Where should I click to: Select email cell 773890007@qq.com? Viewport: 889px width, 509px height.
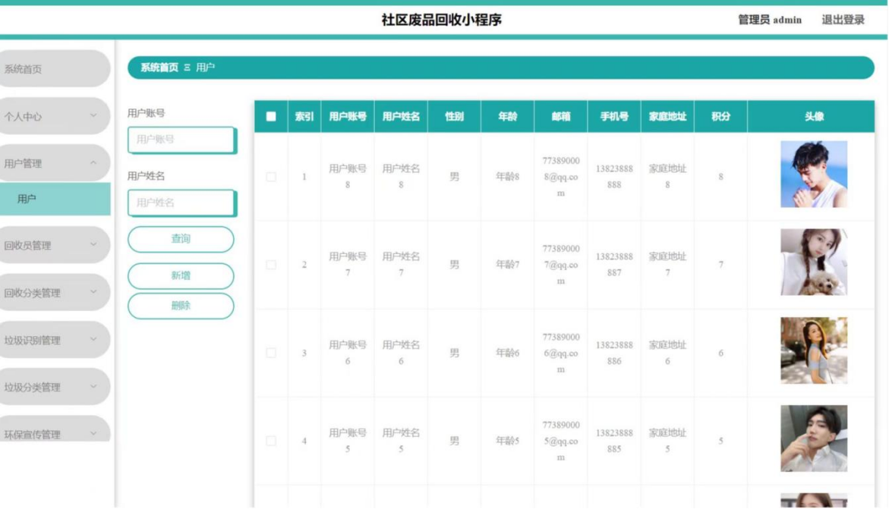coord(561,265)
